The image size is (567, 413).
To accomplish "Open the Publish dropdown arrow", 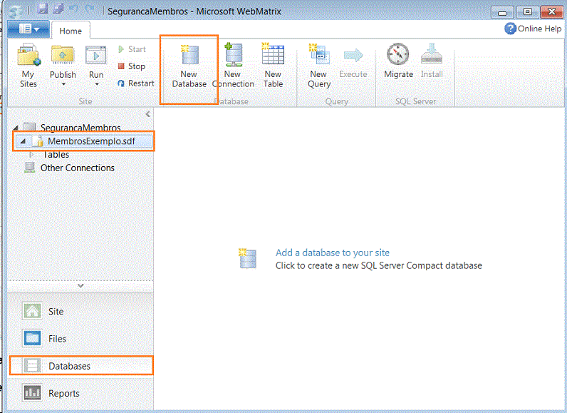I will (63, 84).
